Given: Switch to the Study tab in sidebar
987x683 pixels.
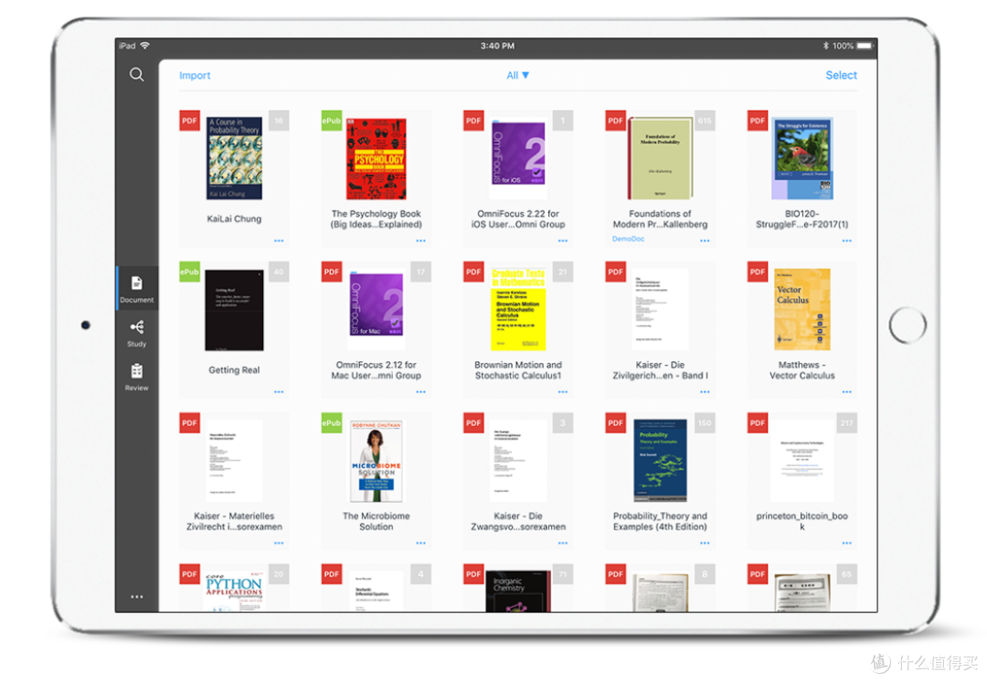Looking at the screenshot, I should pyautogui.click(x=136, y=333).
